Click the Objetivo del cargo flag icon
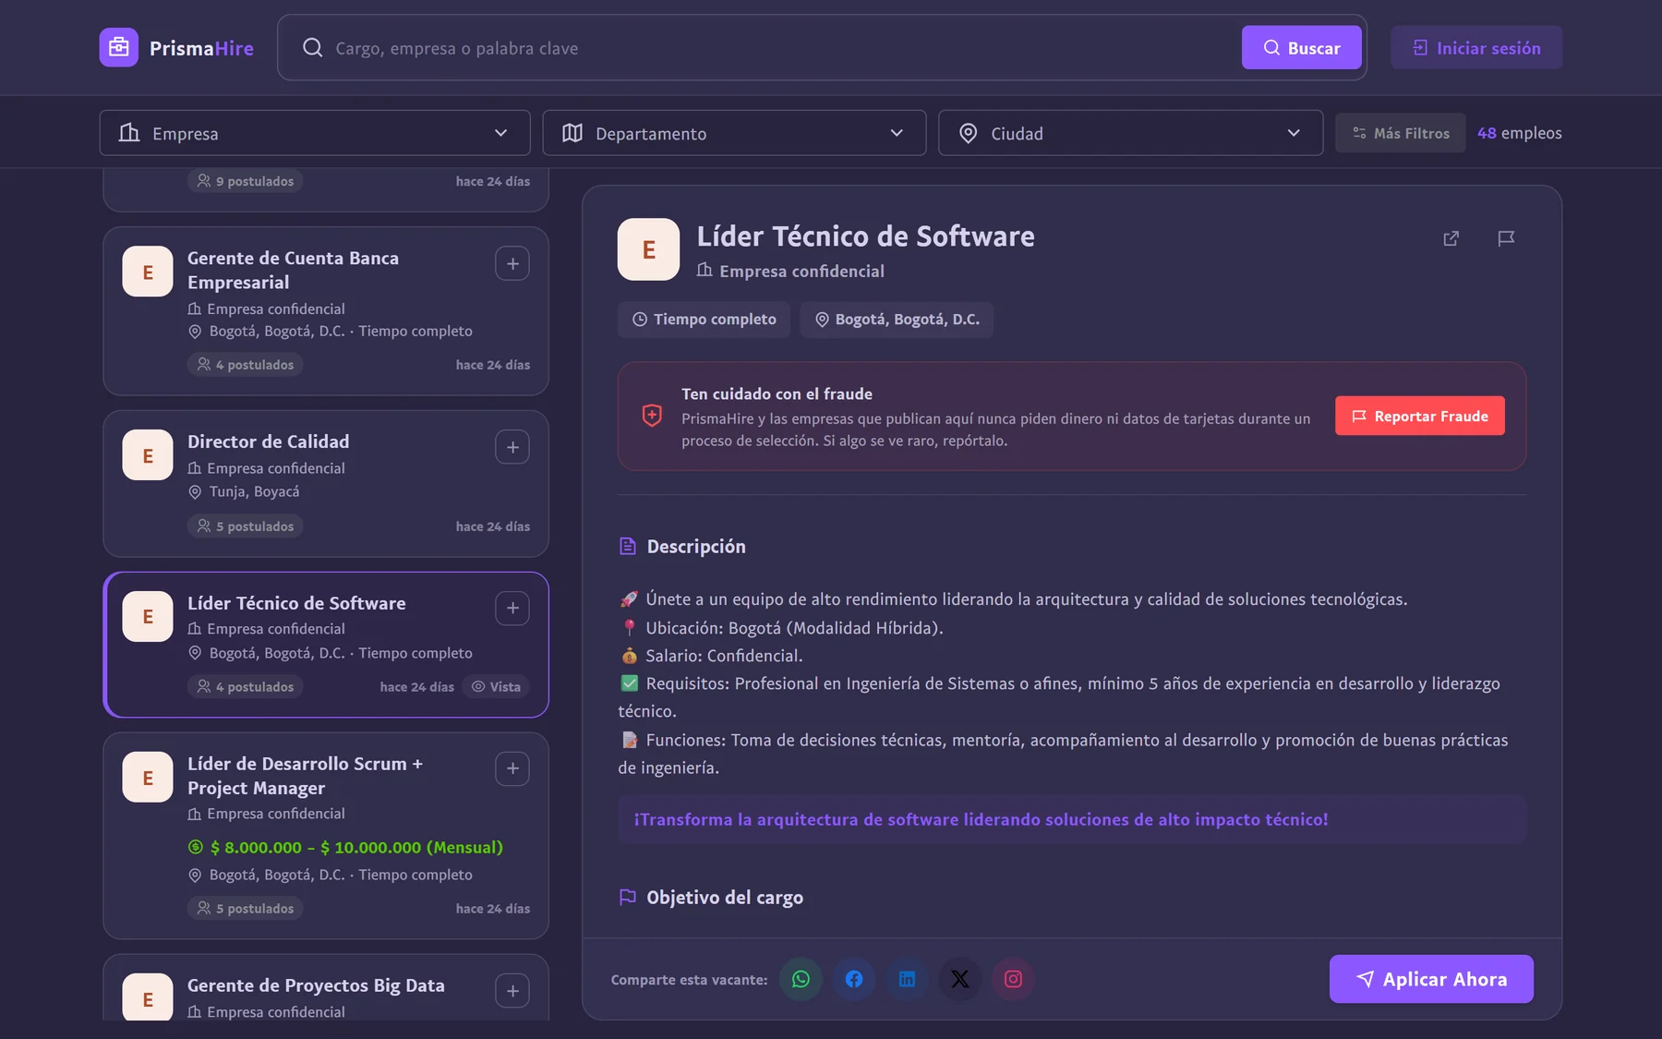Screen dimensions: 1662x1039 coord(628,898)
